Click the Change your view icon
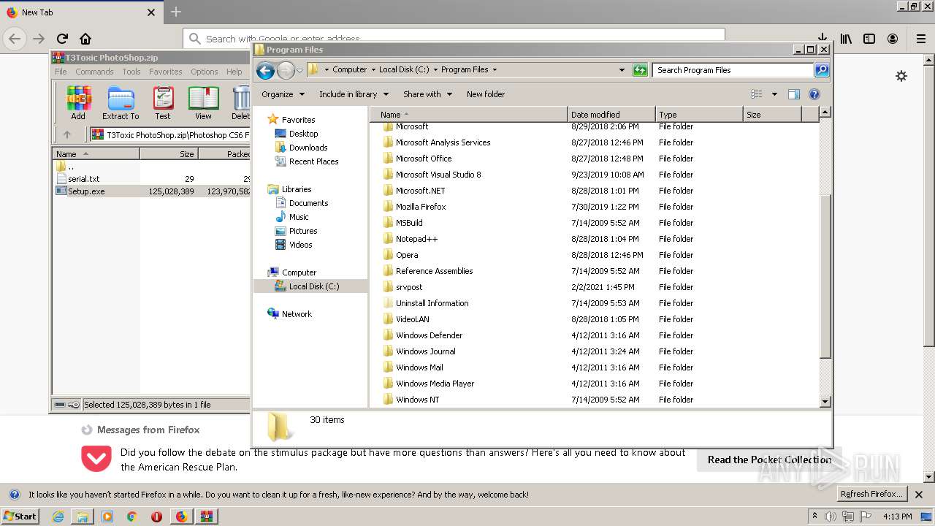 [x=757, y=94]
